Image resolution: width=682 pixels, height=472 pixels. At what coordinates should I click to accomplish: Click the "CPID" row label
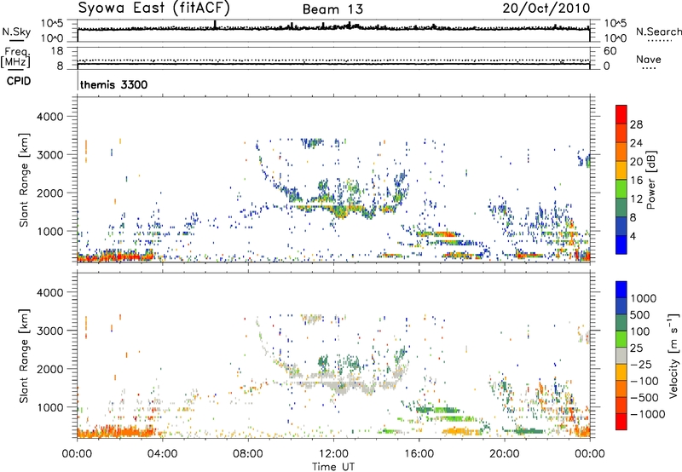click(x=19, y=81)
